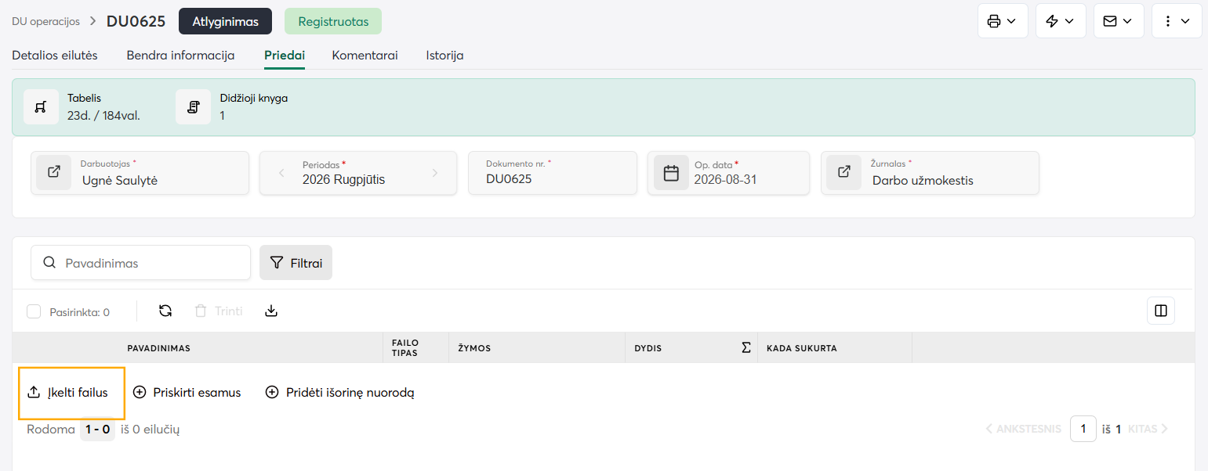The width and height of the screenshot is (1208, 471).
Task: Sort by Dydis column header
Action: (x=648, y=348)
